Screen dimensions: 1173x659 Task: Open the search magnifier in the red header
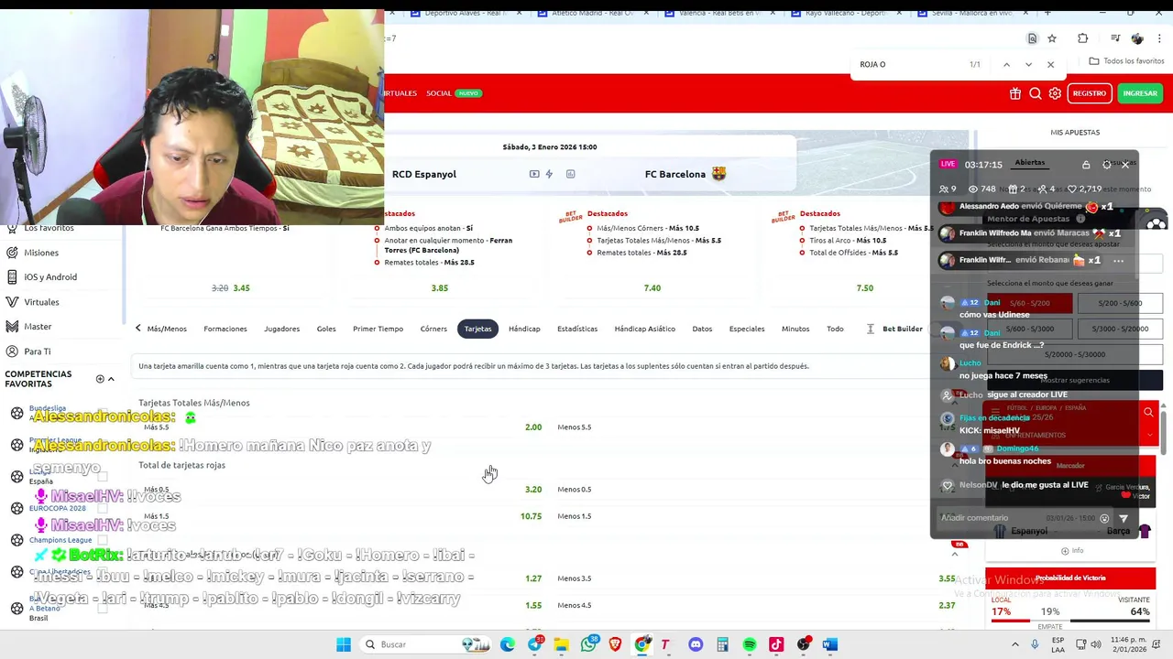1036,93
